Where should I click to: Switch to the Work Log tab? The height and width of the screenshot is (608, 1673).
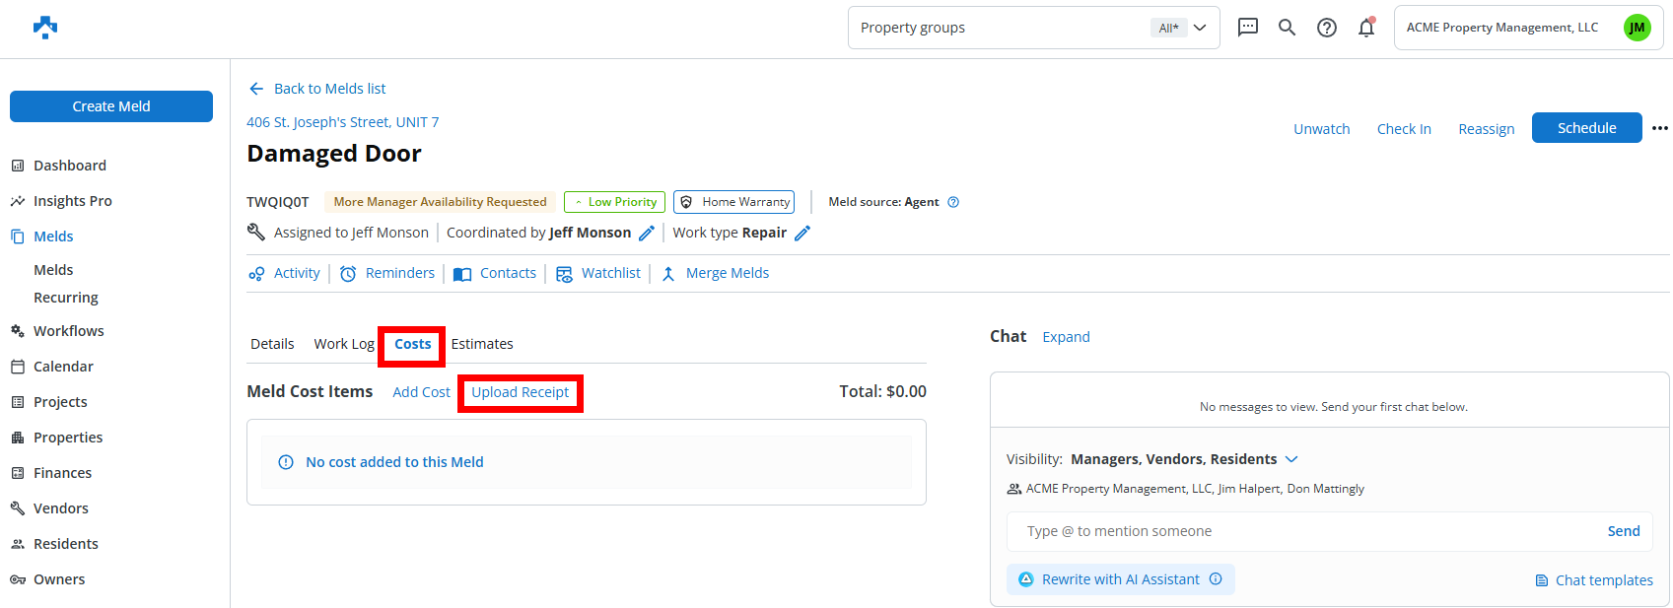343,344
